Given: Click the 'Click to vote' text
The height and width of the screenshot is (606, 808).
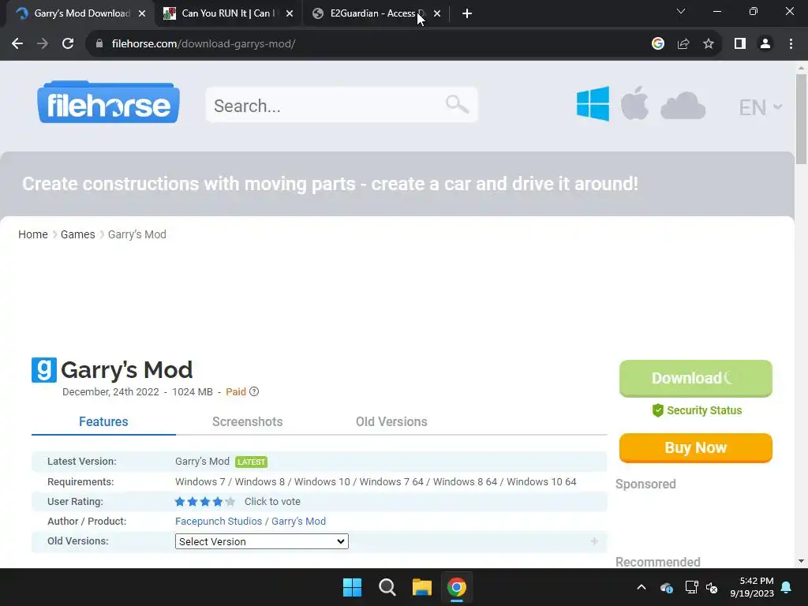Looking at the screenshot, I should pyautogui.click(x=272, y=501).
